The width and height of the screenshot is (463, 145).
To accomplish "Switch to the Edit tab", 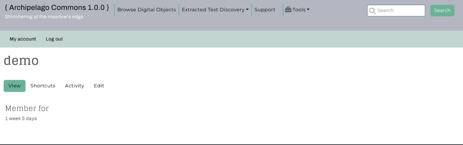I will (x=99, y=86).
